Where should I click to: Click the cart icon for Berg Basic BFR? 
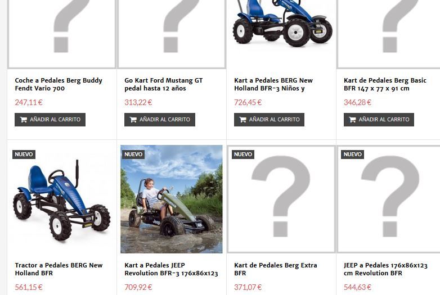pos(352,120)
